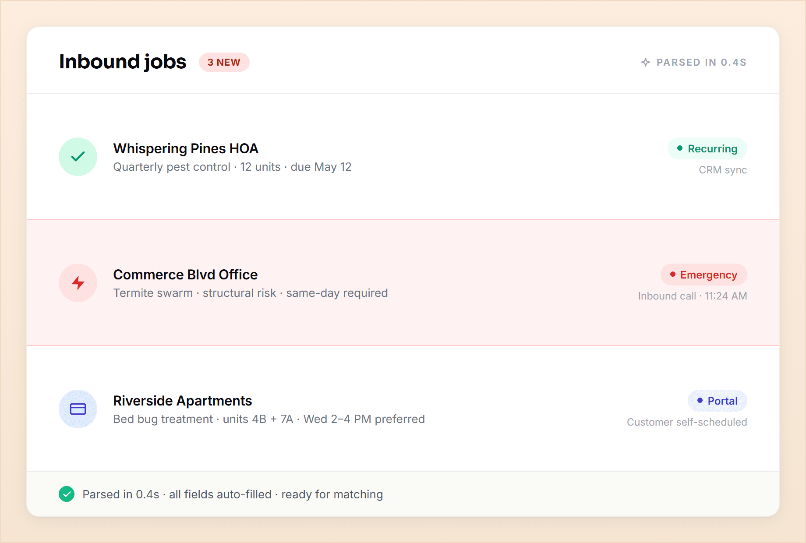Click the Customer self-scheduled label
Screen dimensions: 806x543
pyautogui.click(x=687, y=422)
